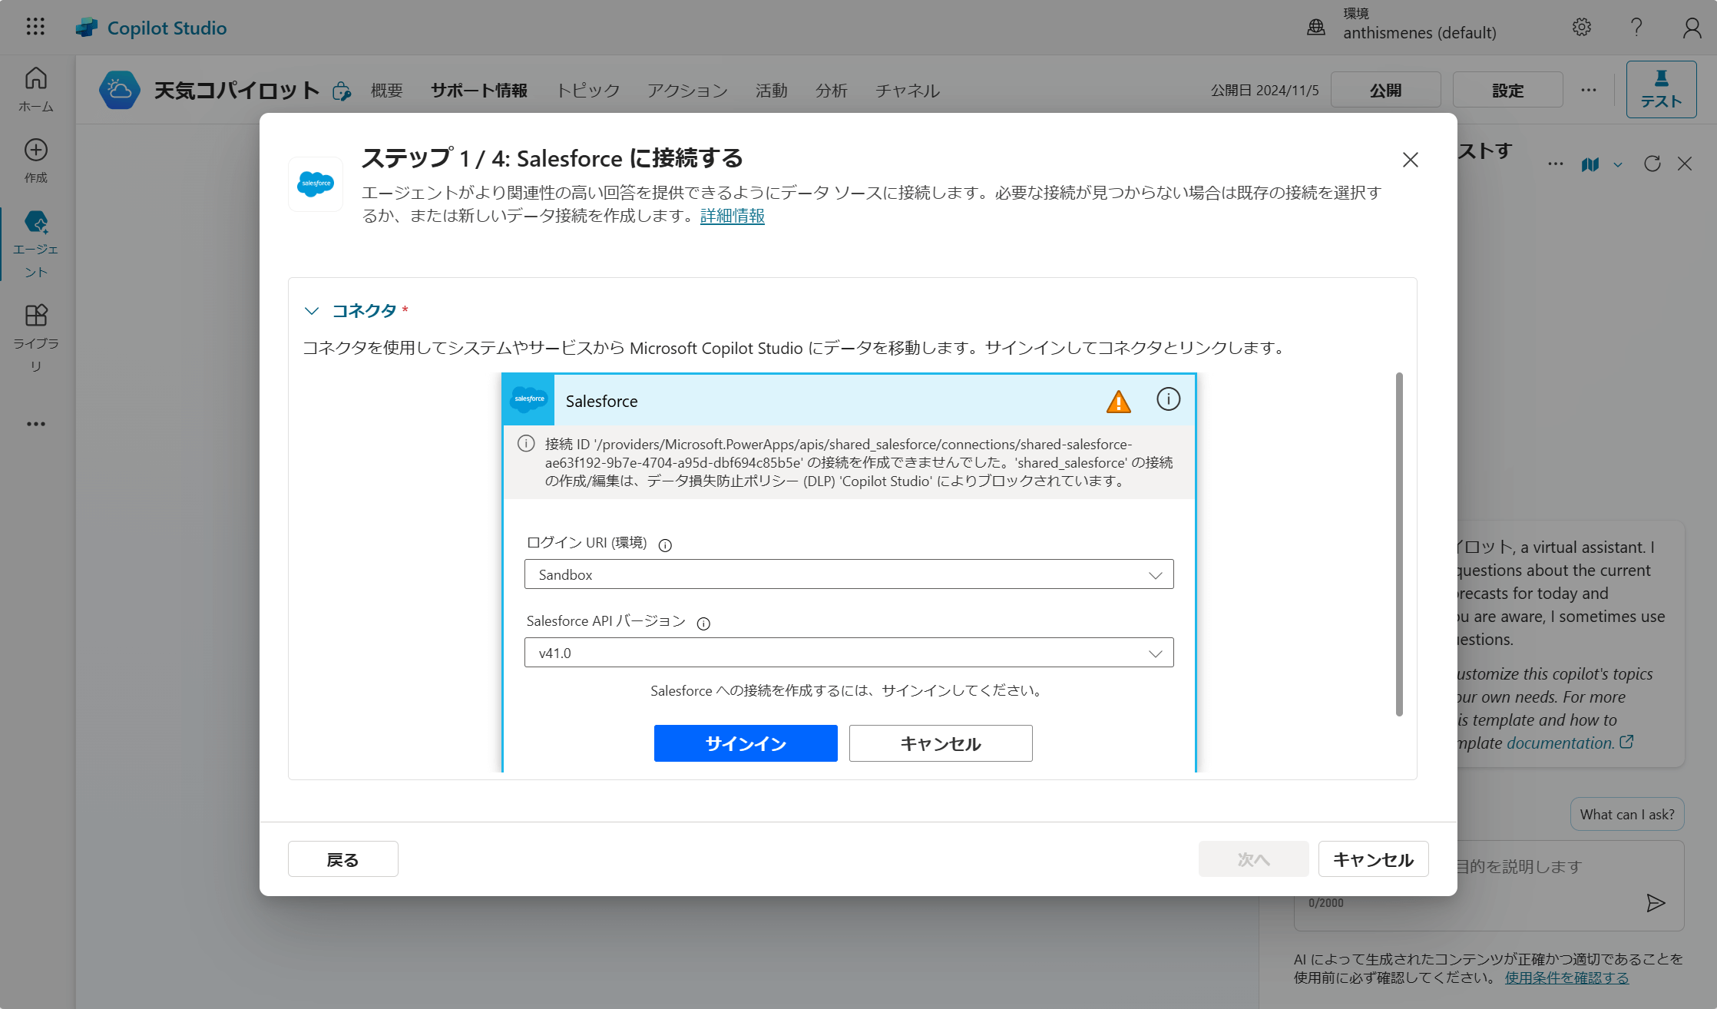The width and height of the screenshot is (1717, 1009).
Task: Click the 公開 button
Action: (x=1386, y=90)
